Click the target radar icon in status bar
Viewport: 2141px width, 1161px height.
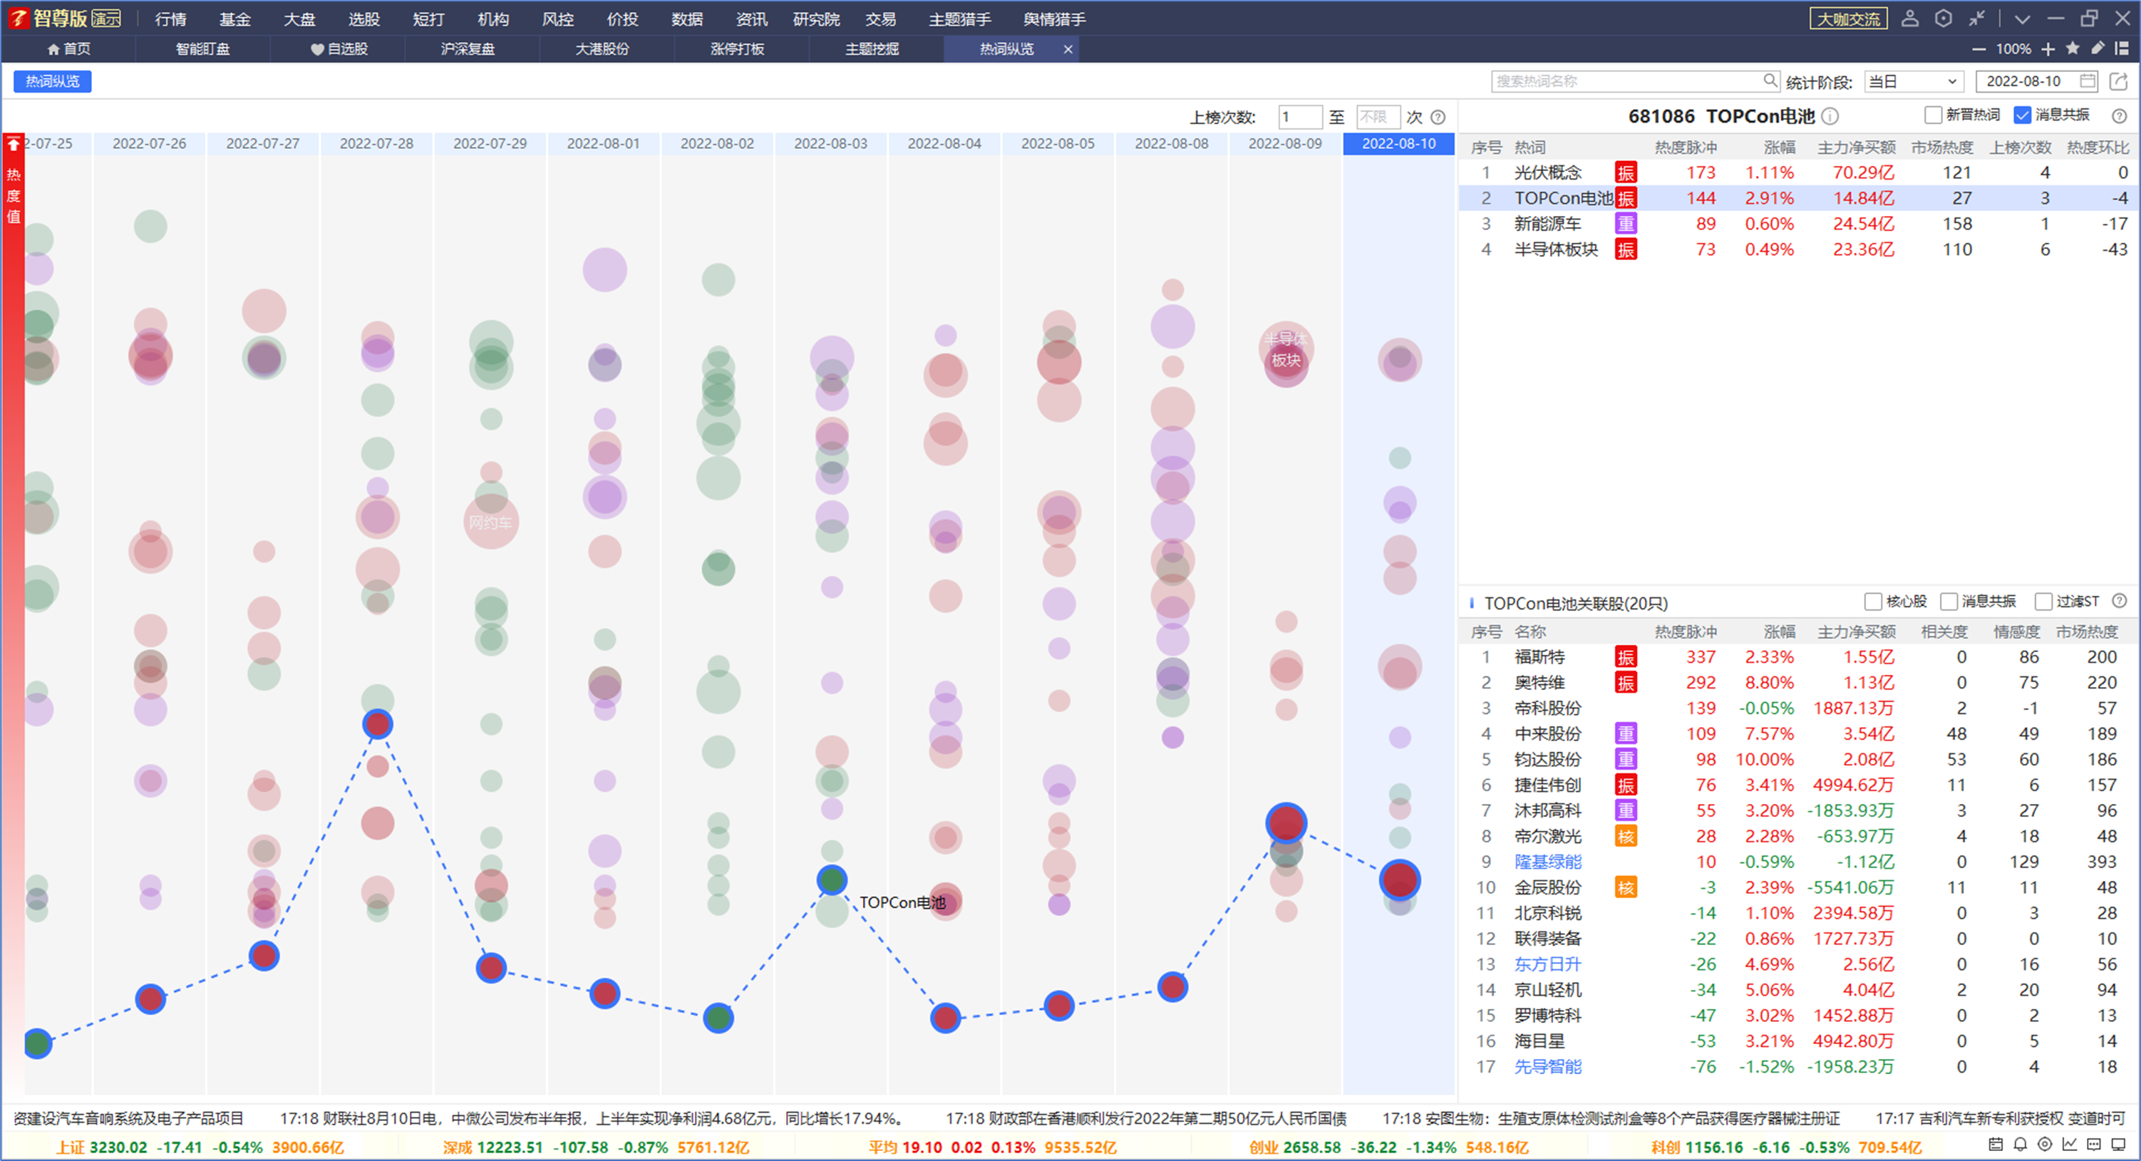(x=2045, y=1145)
